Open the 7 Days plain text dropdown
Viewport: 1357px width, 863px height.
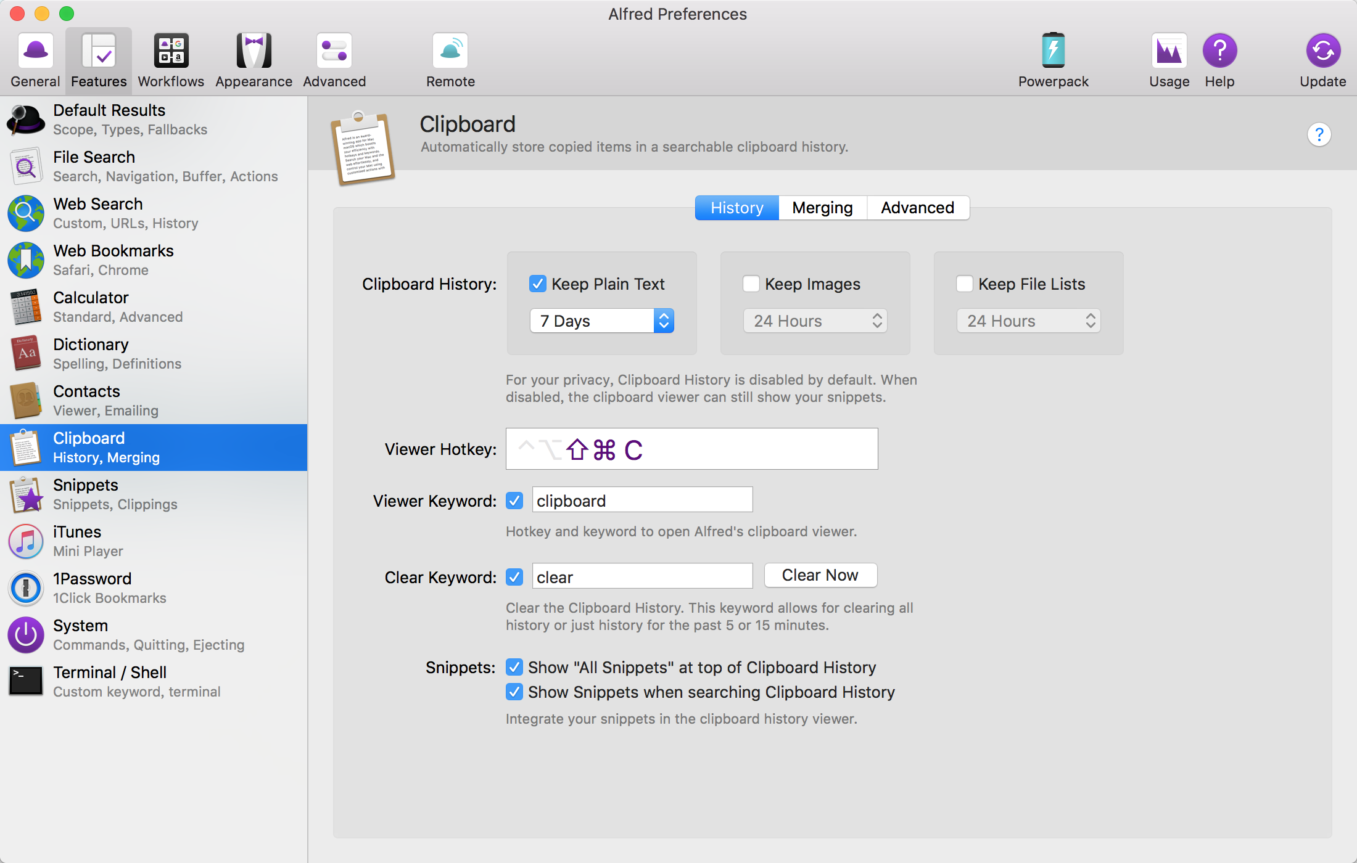pos(602,321)
